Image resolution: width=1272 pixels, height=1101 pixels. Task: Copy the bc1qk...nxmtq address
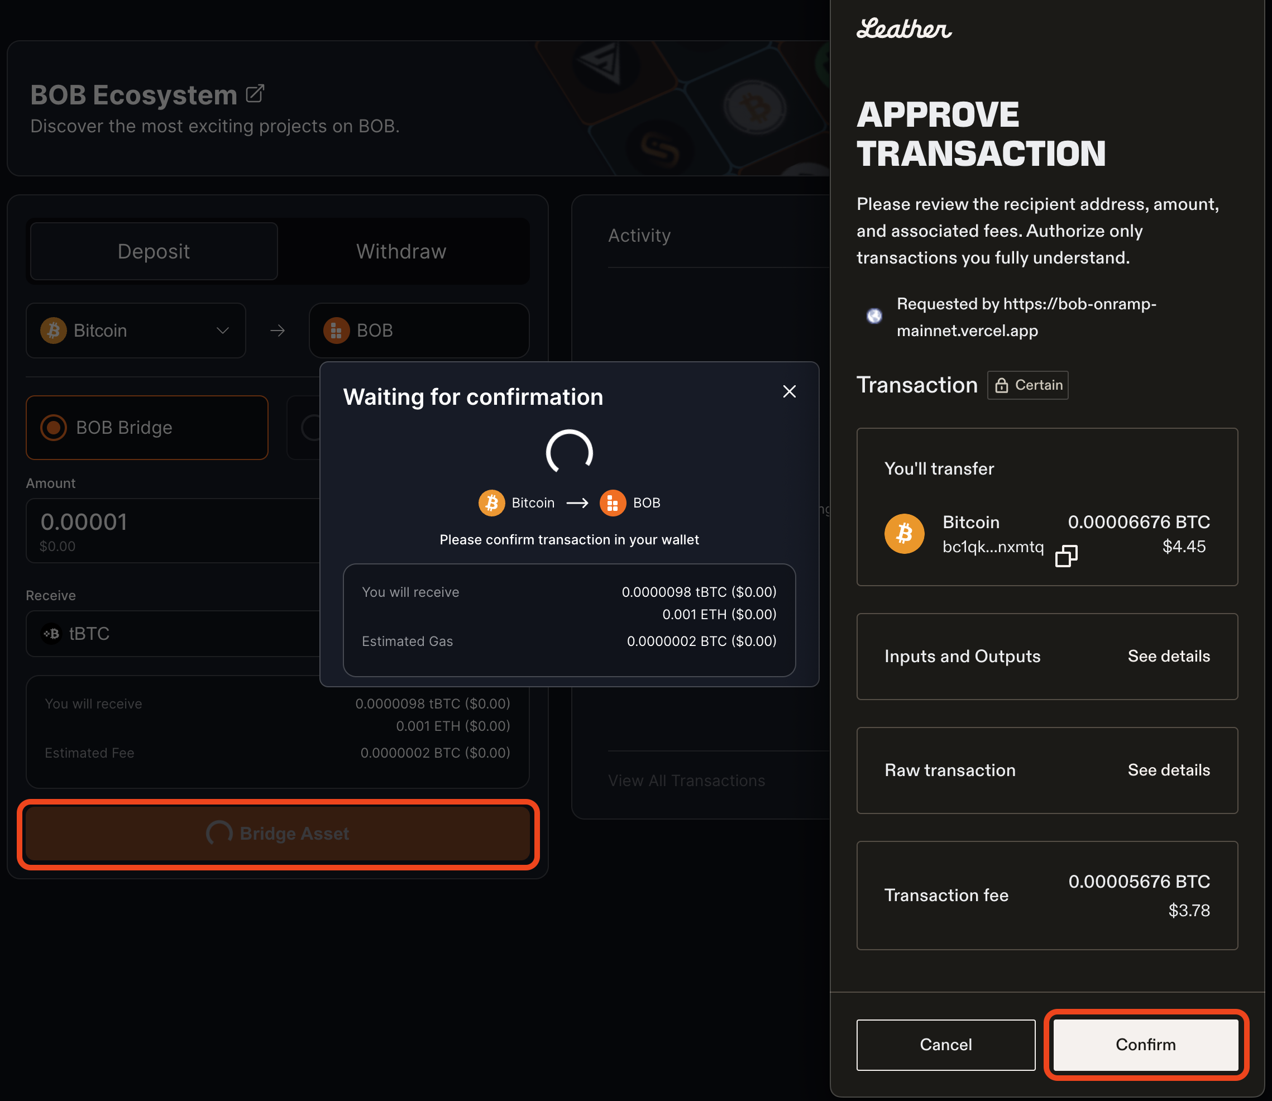(1067, 556)
